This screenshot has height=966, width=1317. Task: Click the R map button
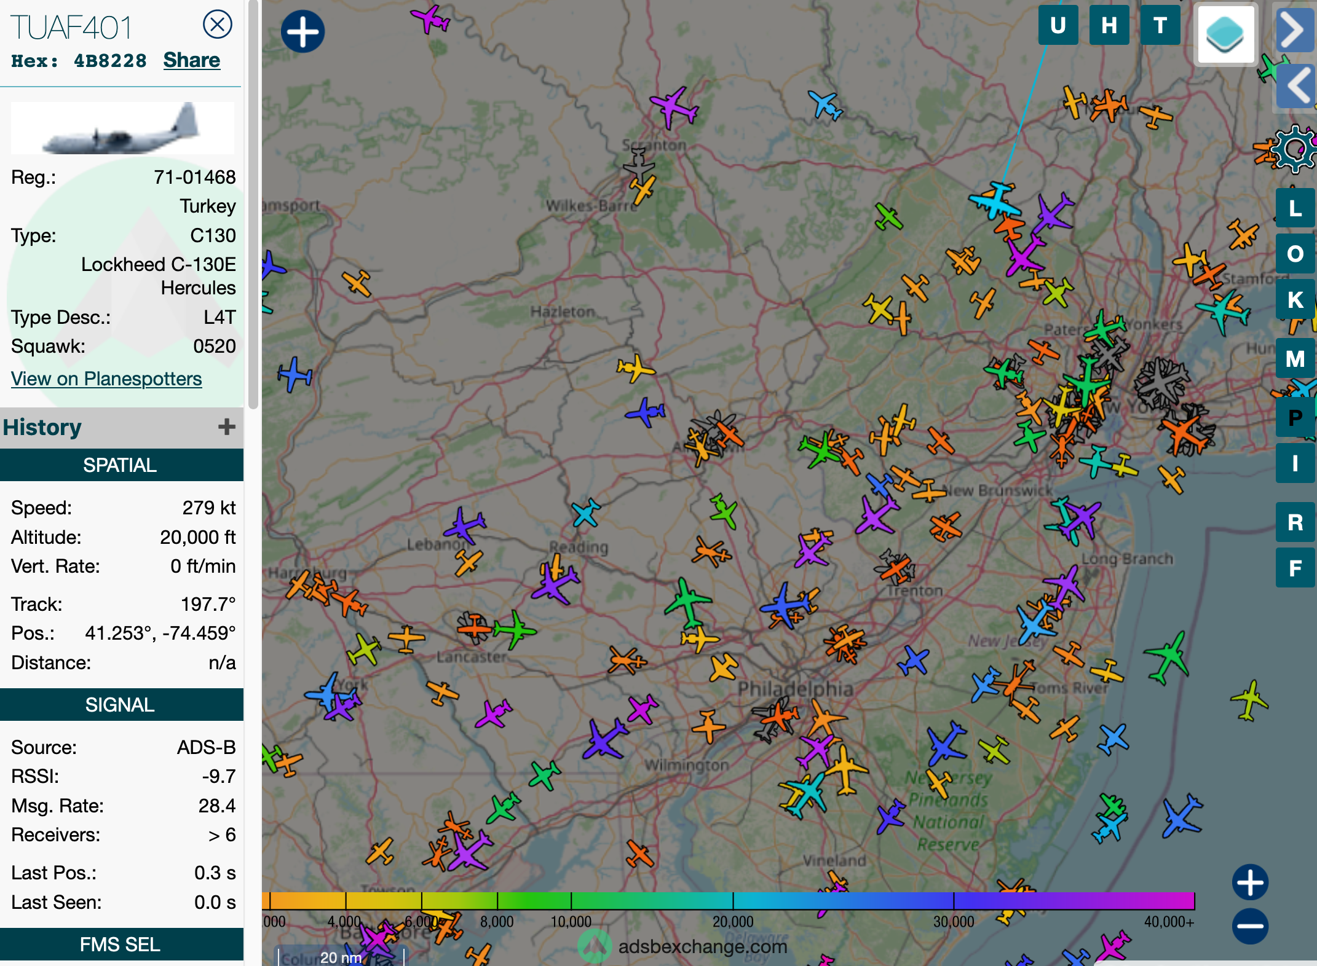click(x=1295, y=522)
